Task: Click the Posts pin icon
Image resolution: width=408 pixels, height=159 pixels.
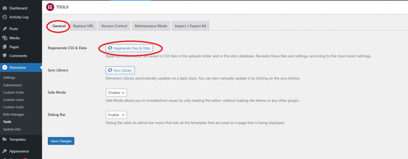Action: click(x=4, y=29)
